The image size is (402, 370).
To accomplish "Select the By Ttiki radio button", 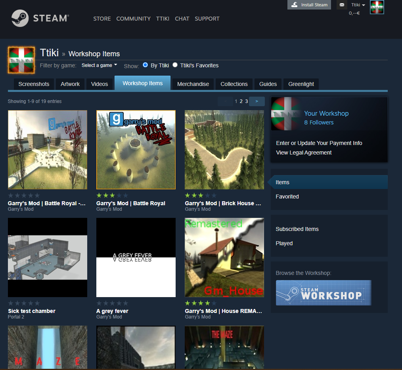I will 145,65.
